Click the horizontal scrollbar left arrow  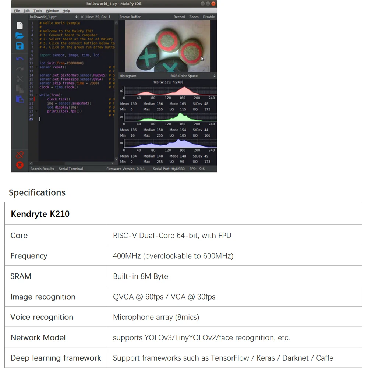31,163
